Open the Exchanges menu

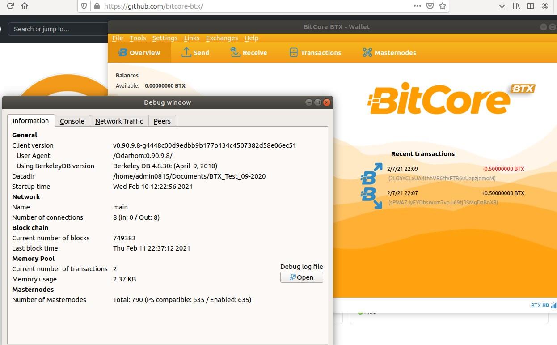[222, 38]
